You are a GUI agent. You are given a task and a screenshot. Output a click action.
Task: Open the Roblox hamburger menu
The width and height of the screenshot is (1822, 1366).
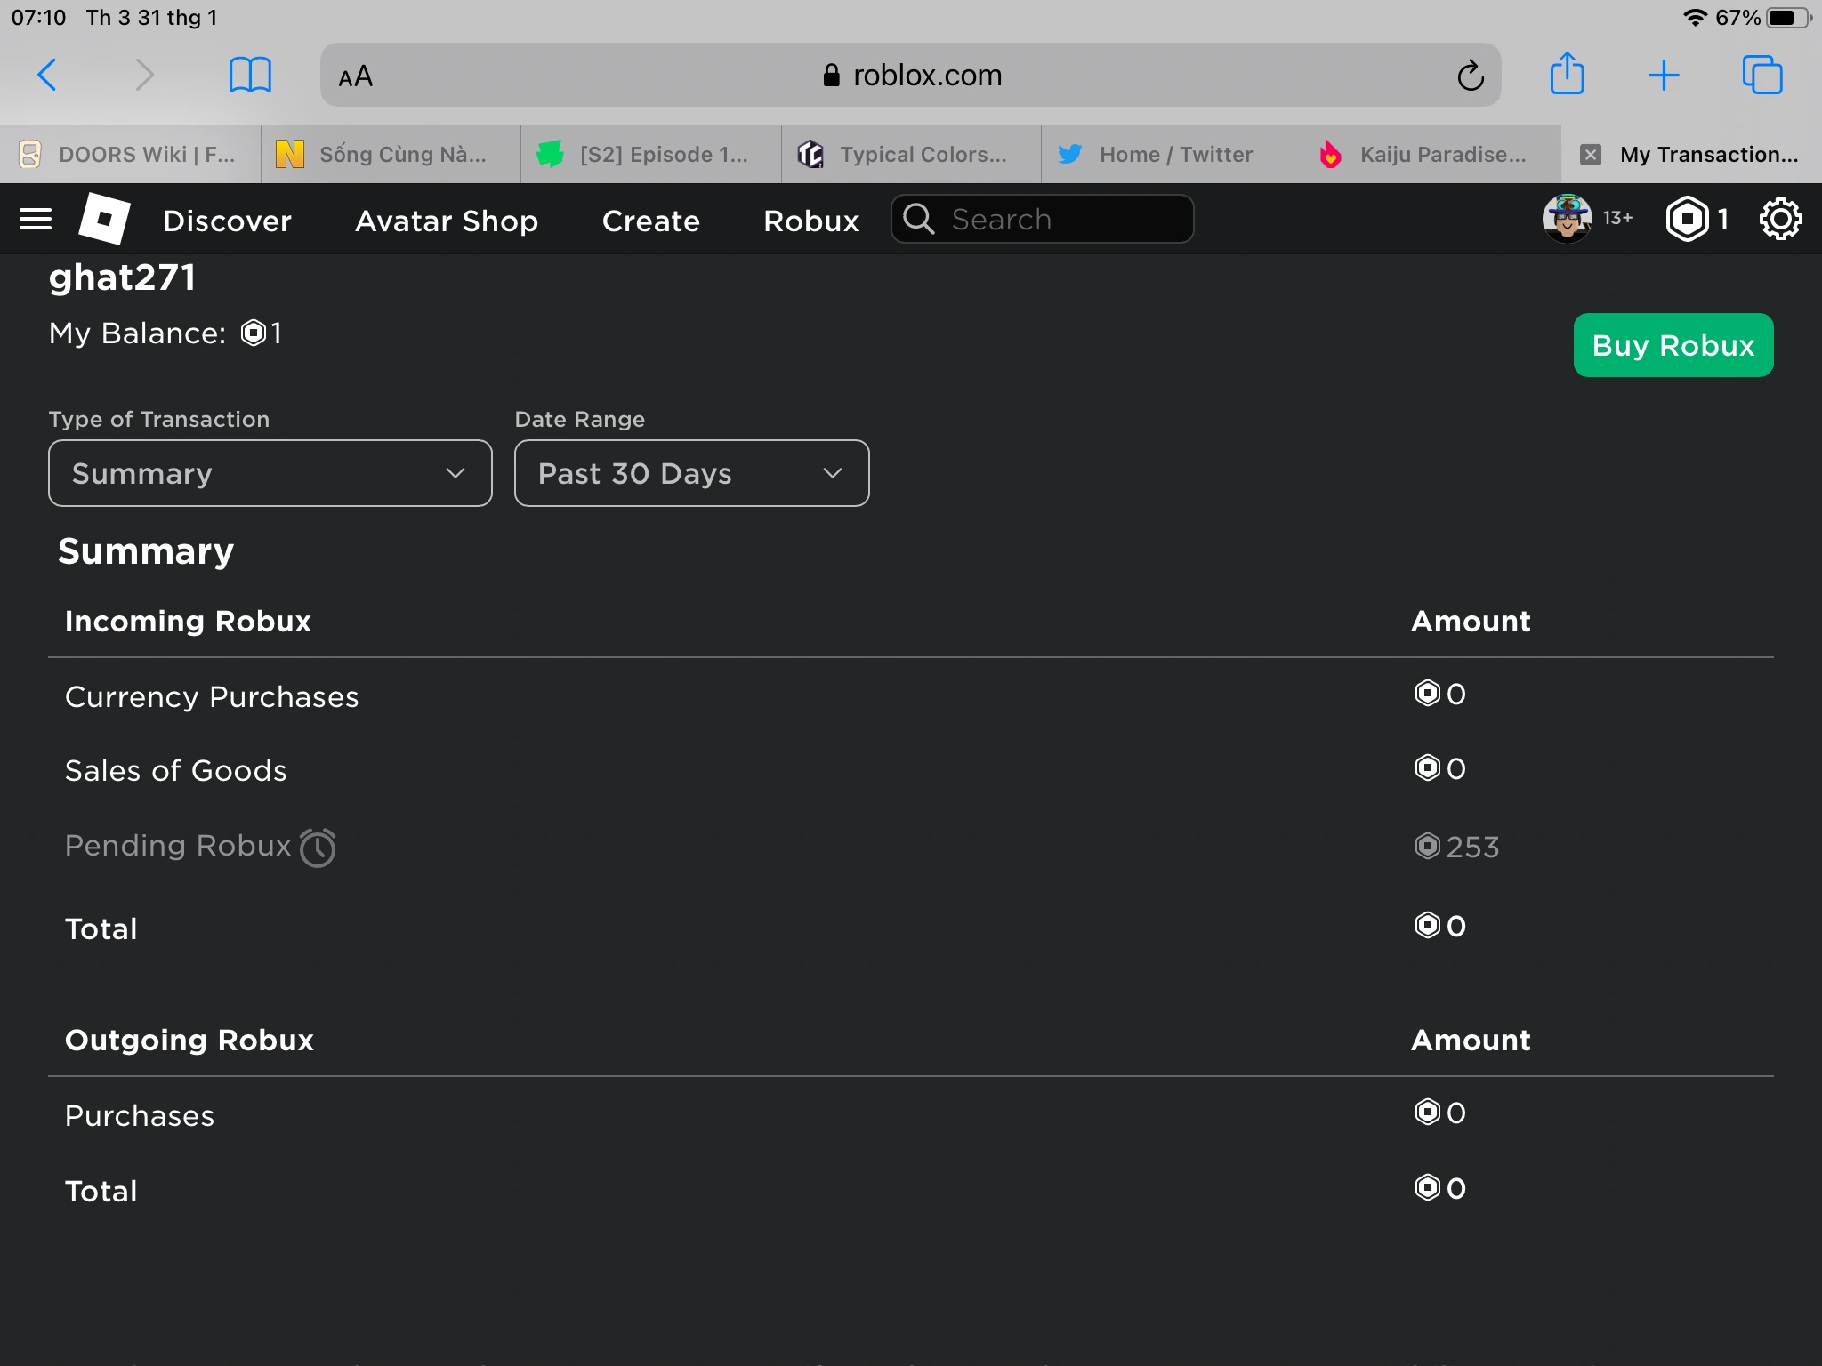pos(36,219)
